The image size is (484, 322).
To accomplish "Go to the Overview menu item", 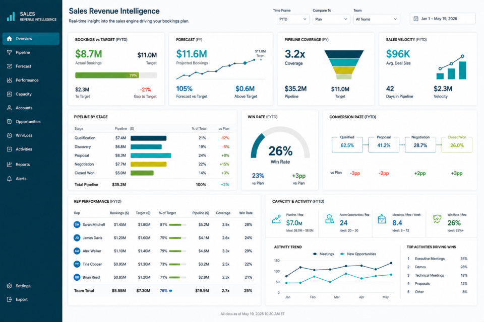I will [x=31, y=39].
